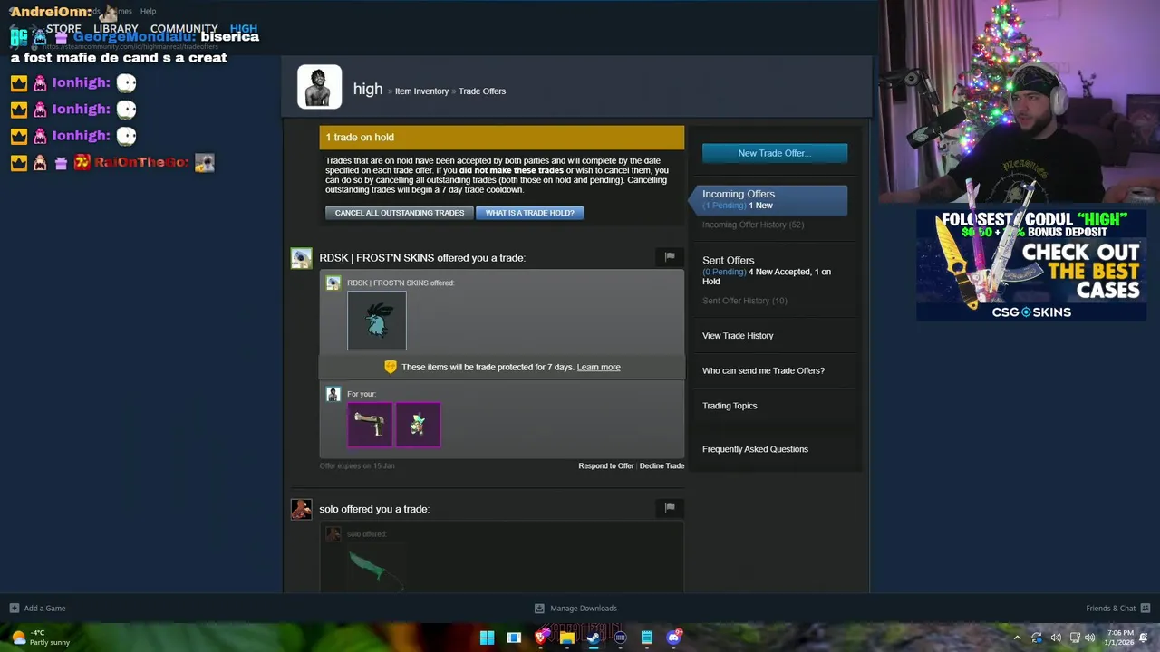This screenshot has height=652, width=1160.
Task: Create a New Trade Offer
Action: point(775,153)
